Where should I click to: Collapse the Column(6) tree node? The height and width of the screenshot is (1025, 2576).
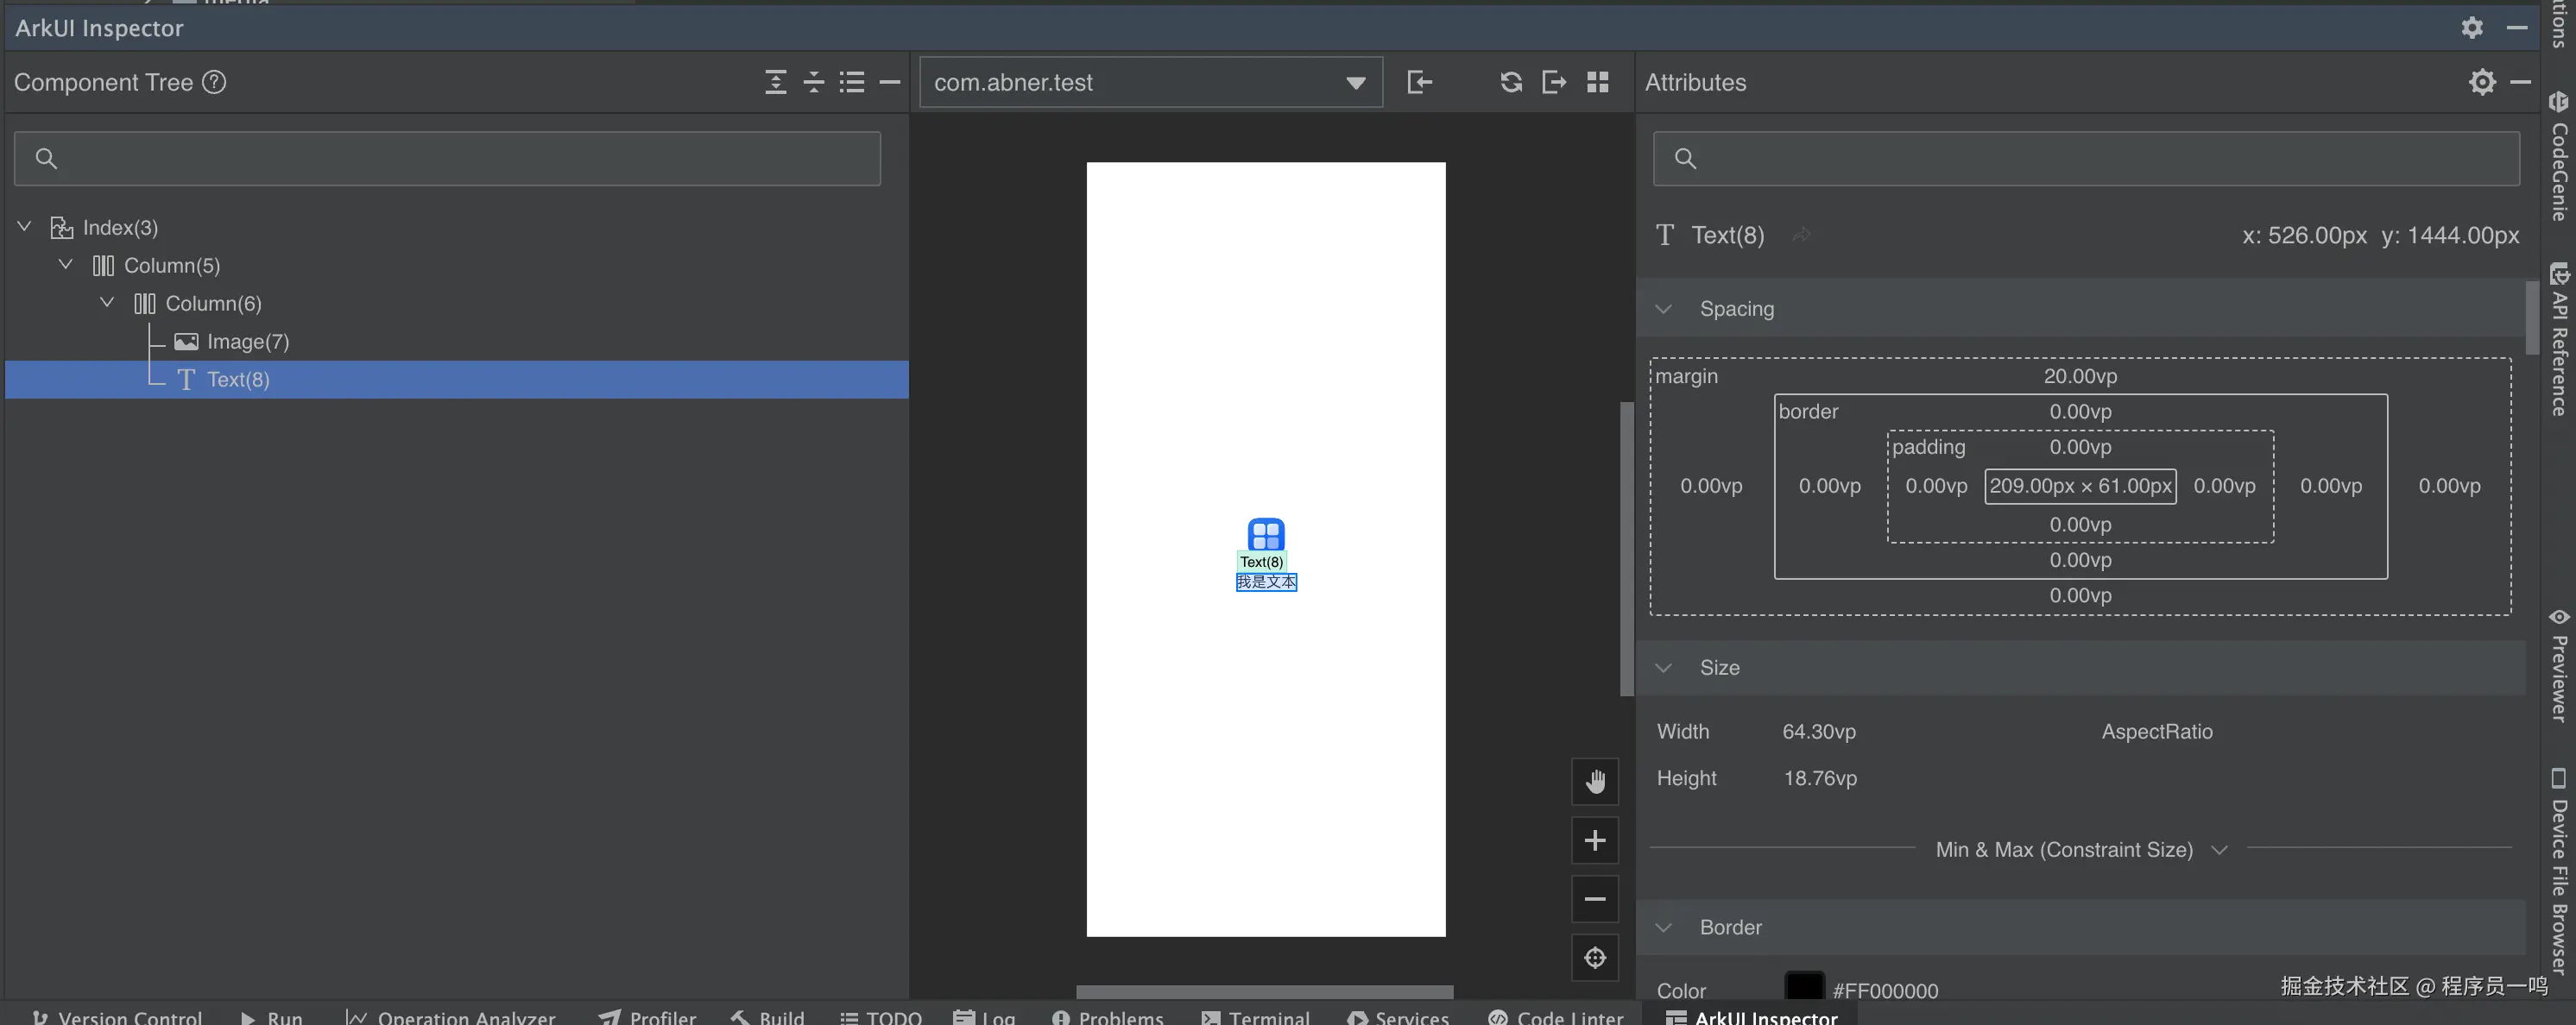(107, 303)
